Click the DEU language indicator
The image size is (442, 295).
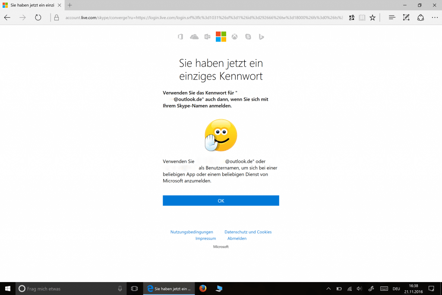click(396, 289)
